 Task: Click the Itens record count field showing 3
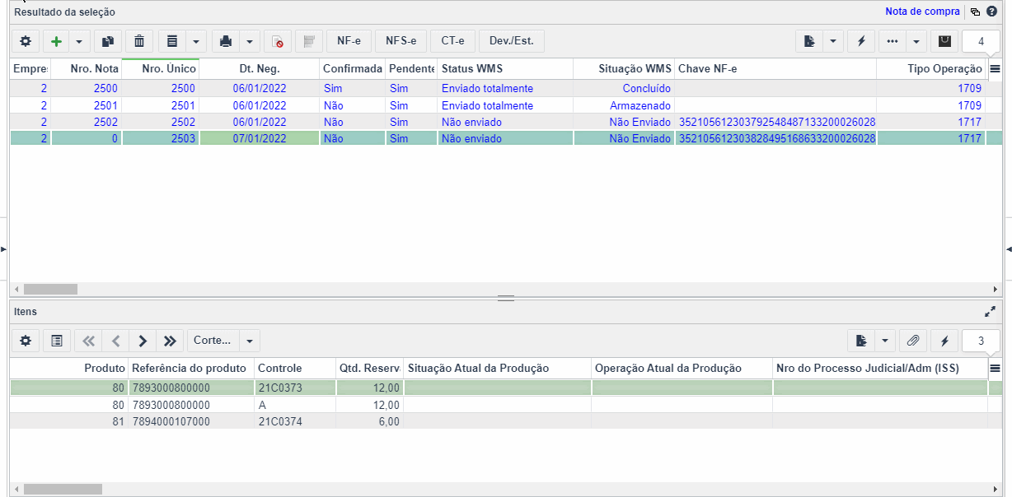981,341
